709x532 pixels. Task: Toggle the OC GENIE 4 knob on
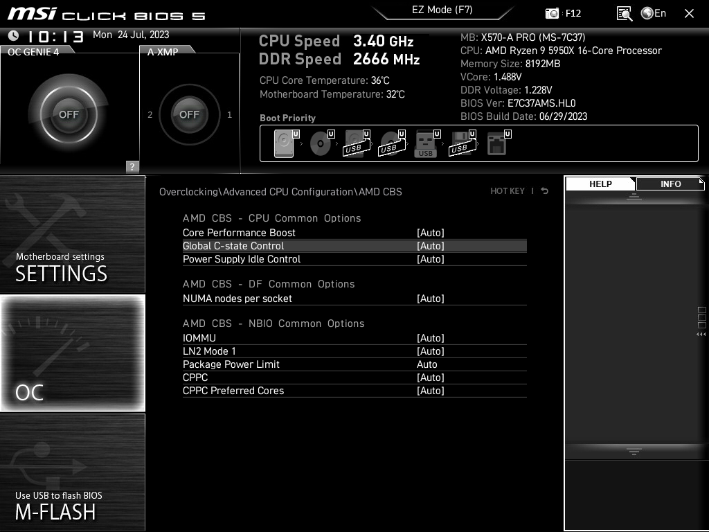[x=69, y=113]
